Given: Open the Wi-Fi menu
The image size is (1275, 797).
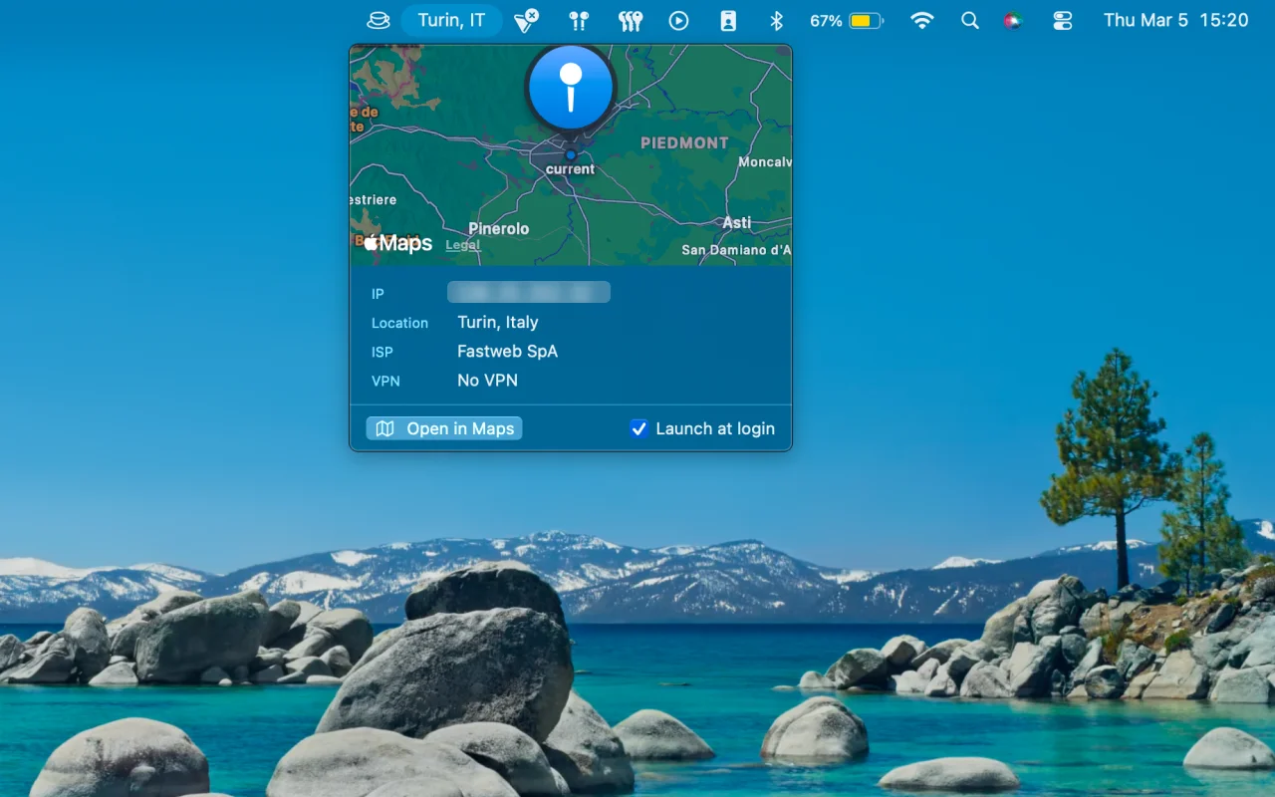Looking at the screenshot, I should (922, 20).
